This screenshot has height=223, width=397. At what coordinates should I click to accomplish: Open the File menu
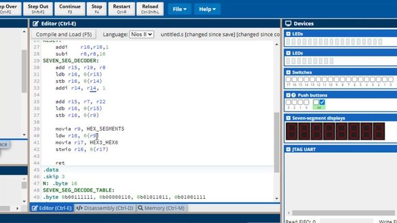[179, 9]
